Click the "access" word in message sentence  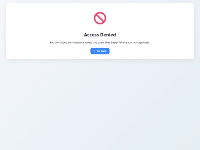(88, 43)
